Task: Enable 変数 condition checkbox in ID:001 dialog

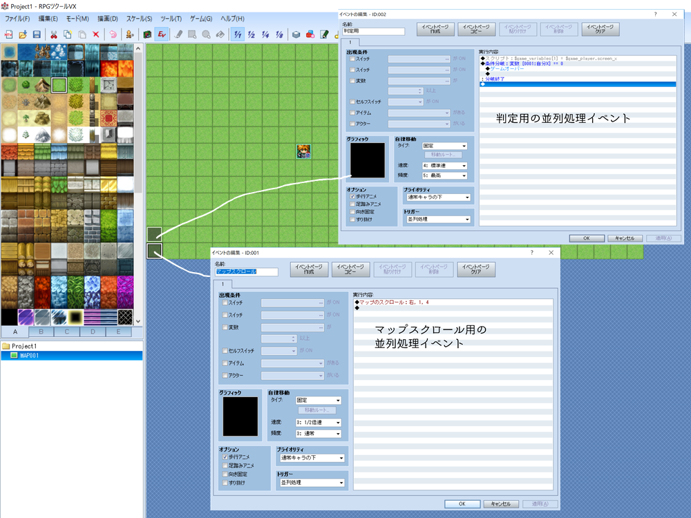Action: [225, 327]
